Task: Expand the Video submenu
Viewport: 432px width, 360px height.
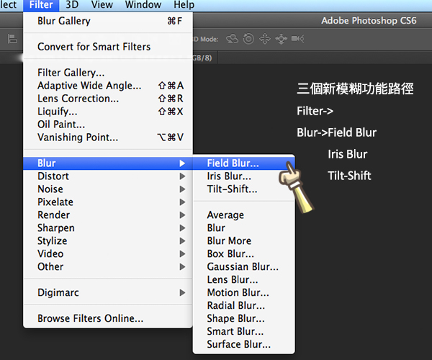Action: pyautogui.click(x=108, y=254)
